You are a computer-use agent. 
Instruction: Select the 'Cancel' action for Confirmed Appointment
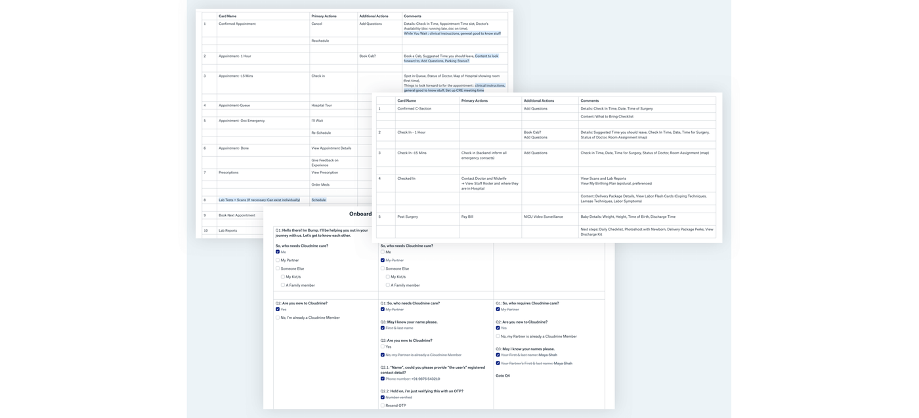317,24
